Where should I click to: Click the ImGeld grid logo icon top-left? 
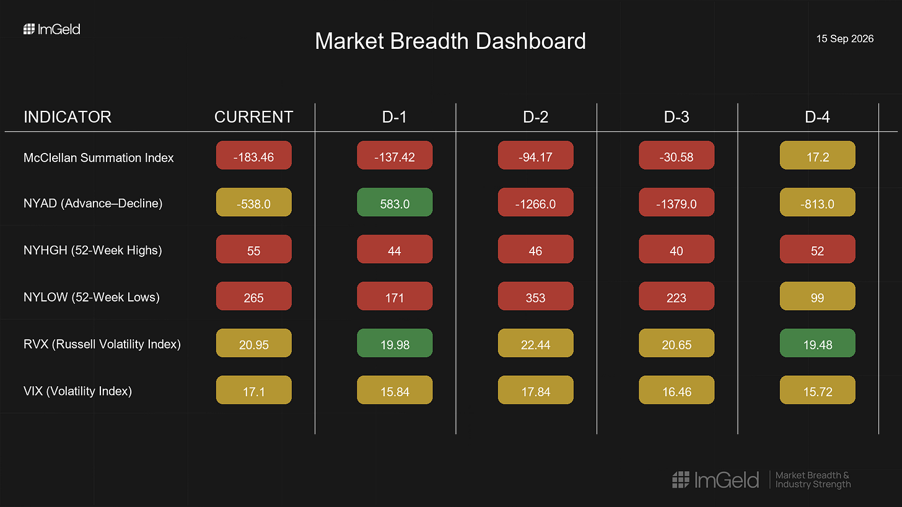(x=28, y=29)
